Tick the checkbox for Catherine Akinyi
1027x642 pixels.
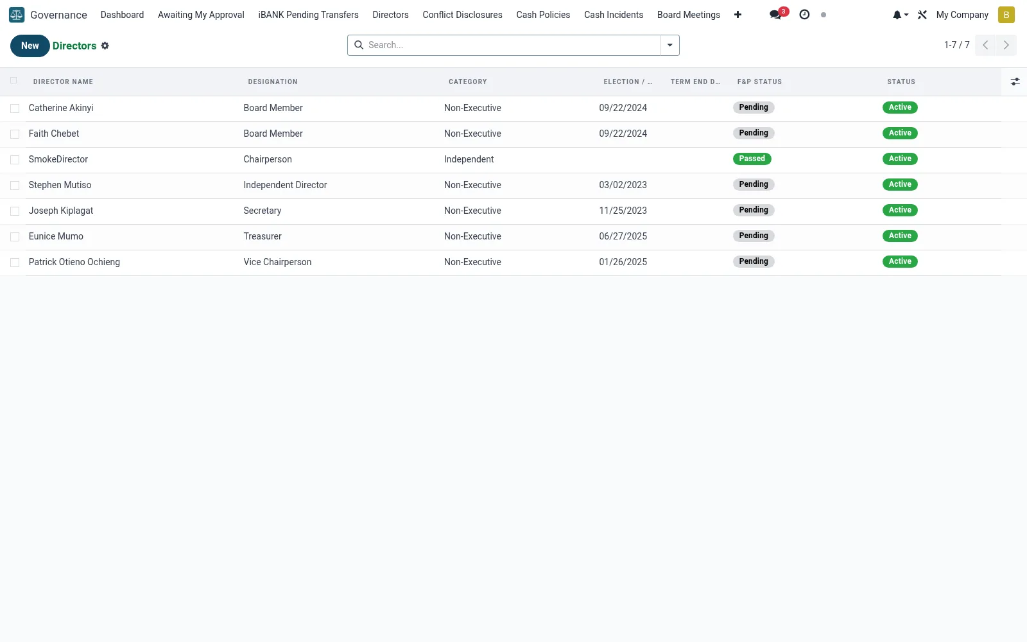15,108
